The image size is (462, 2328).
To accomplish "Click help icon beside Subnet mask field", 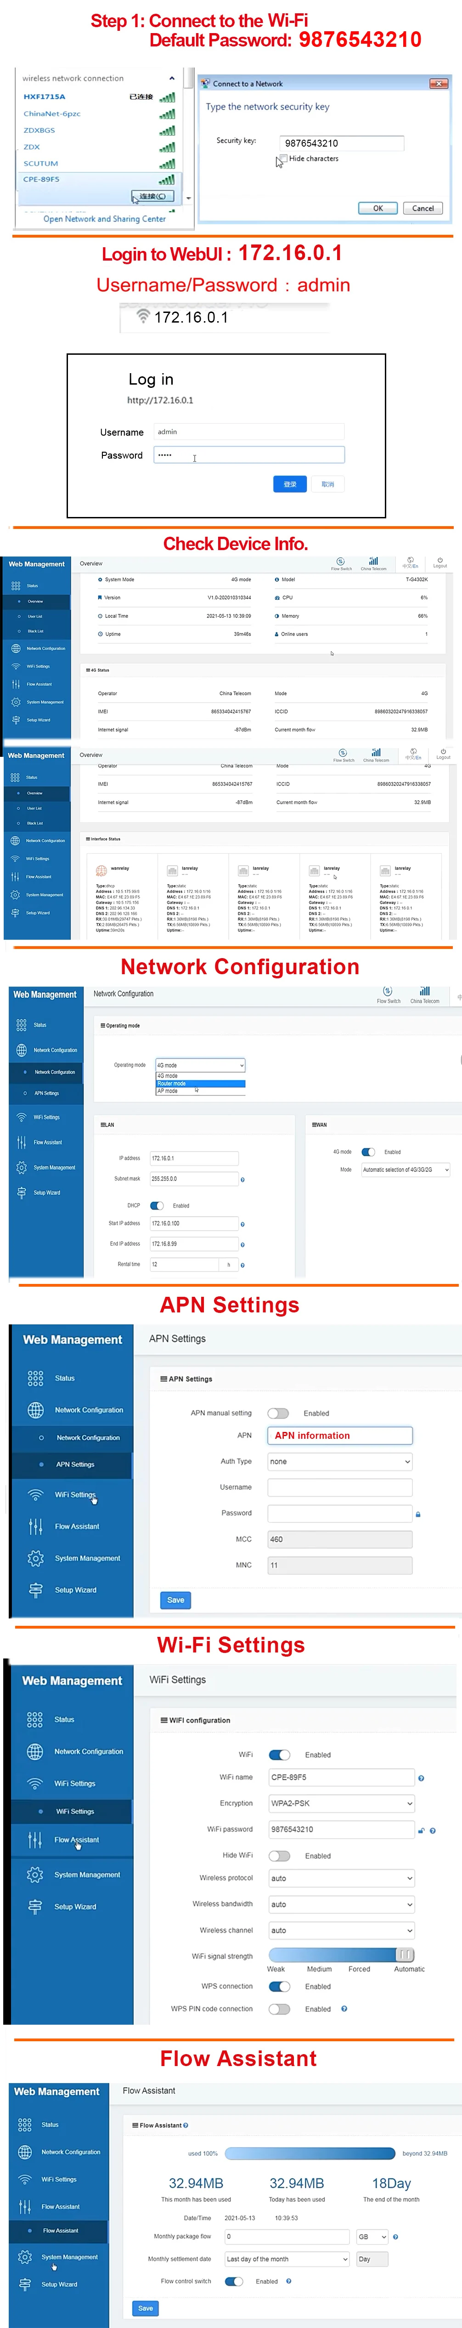I will click(x=243, y=1179).
